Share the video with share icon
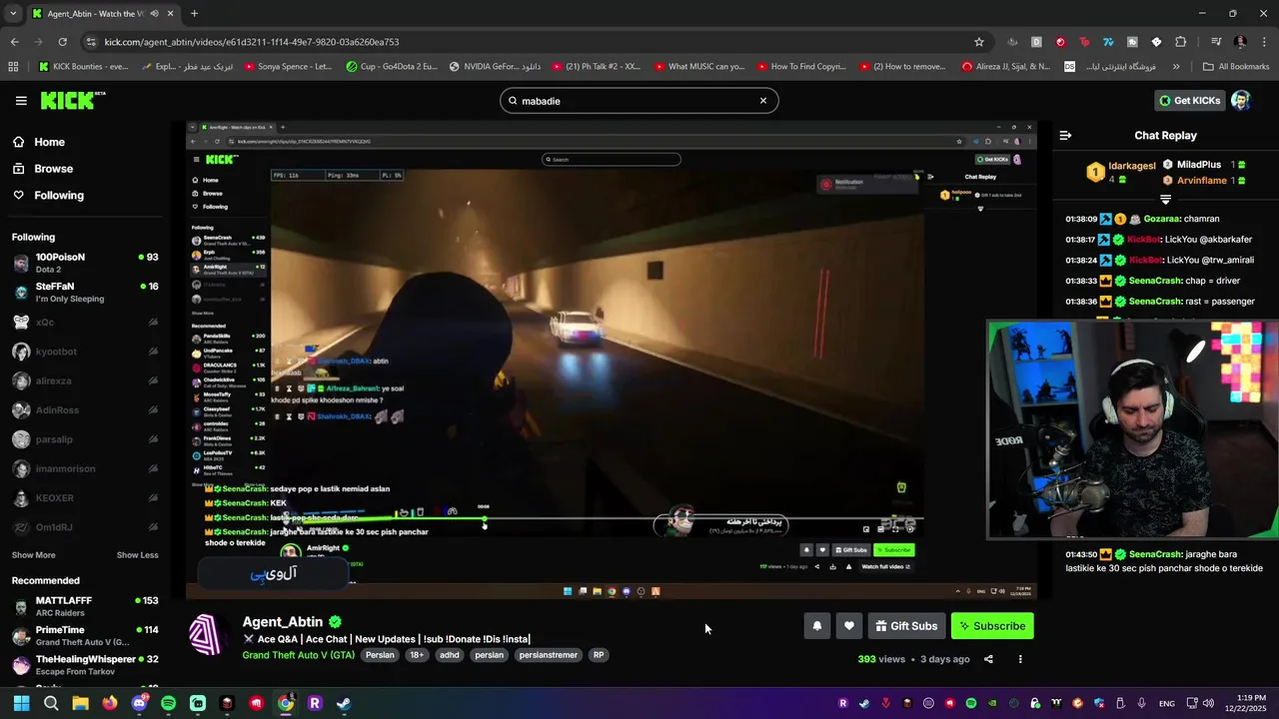 pyautogui.click(x=988, y=659)
